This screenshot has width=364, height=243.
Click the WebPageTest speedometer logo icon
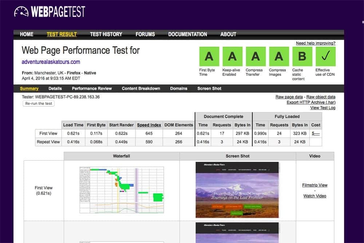click(21, 12)
